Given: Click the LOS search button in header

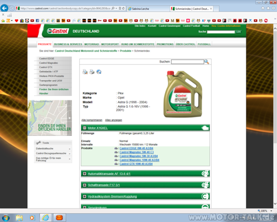Looking at the screenshot, I should [x=238, y=32].
